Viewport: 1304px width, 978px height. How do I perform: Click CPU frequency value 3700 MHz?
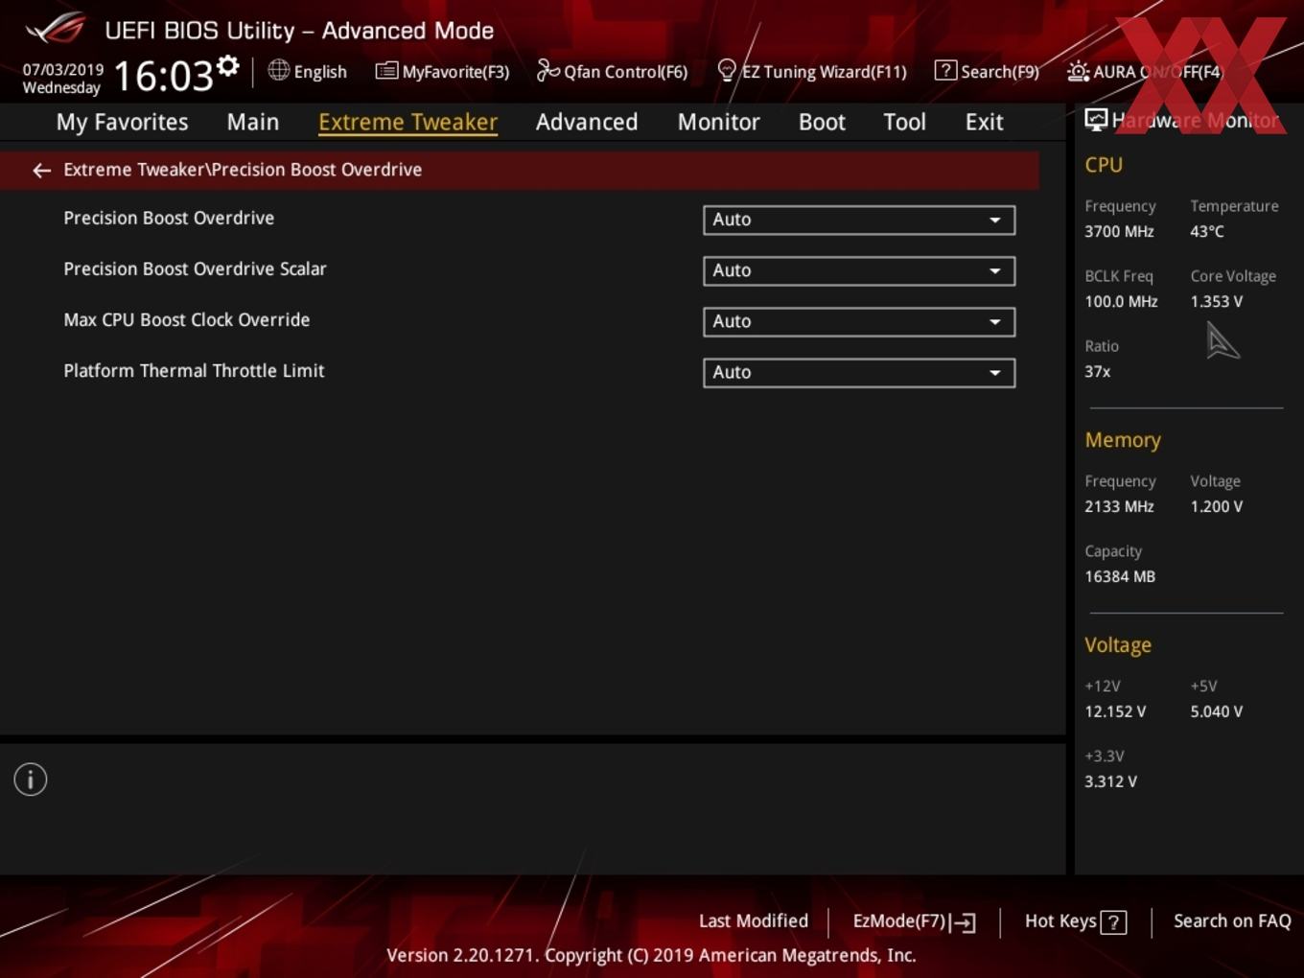[1119, 232]
